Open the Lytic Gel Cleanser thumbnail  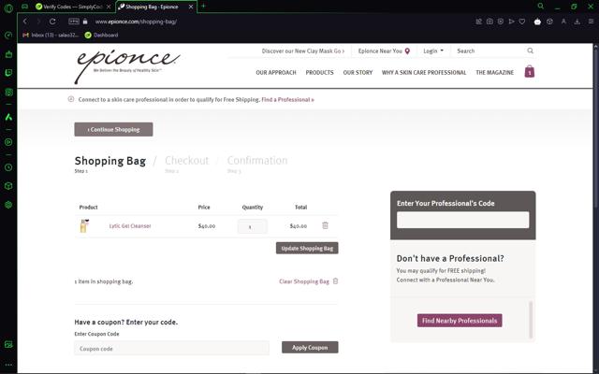[x=84, y=226]
